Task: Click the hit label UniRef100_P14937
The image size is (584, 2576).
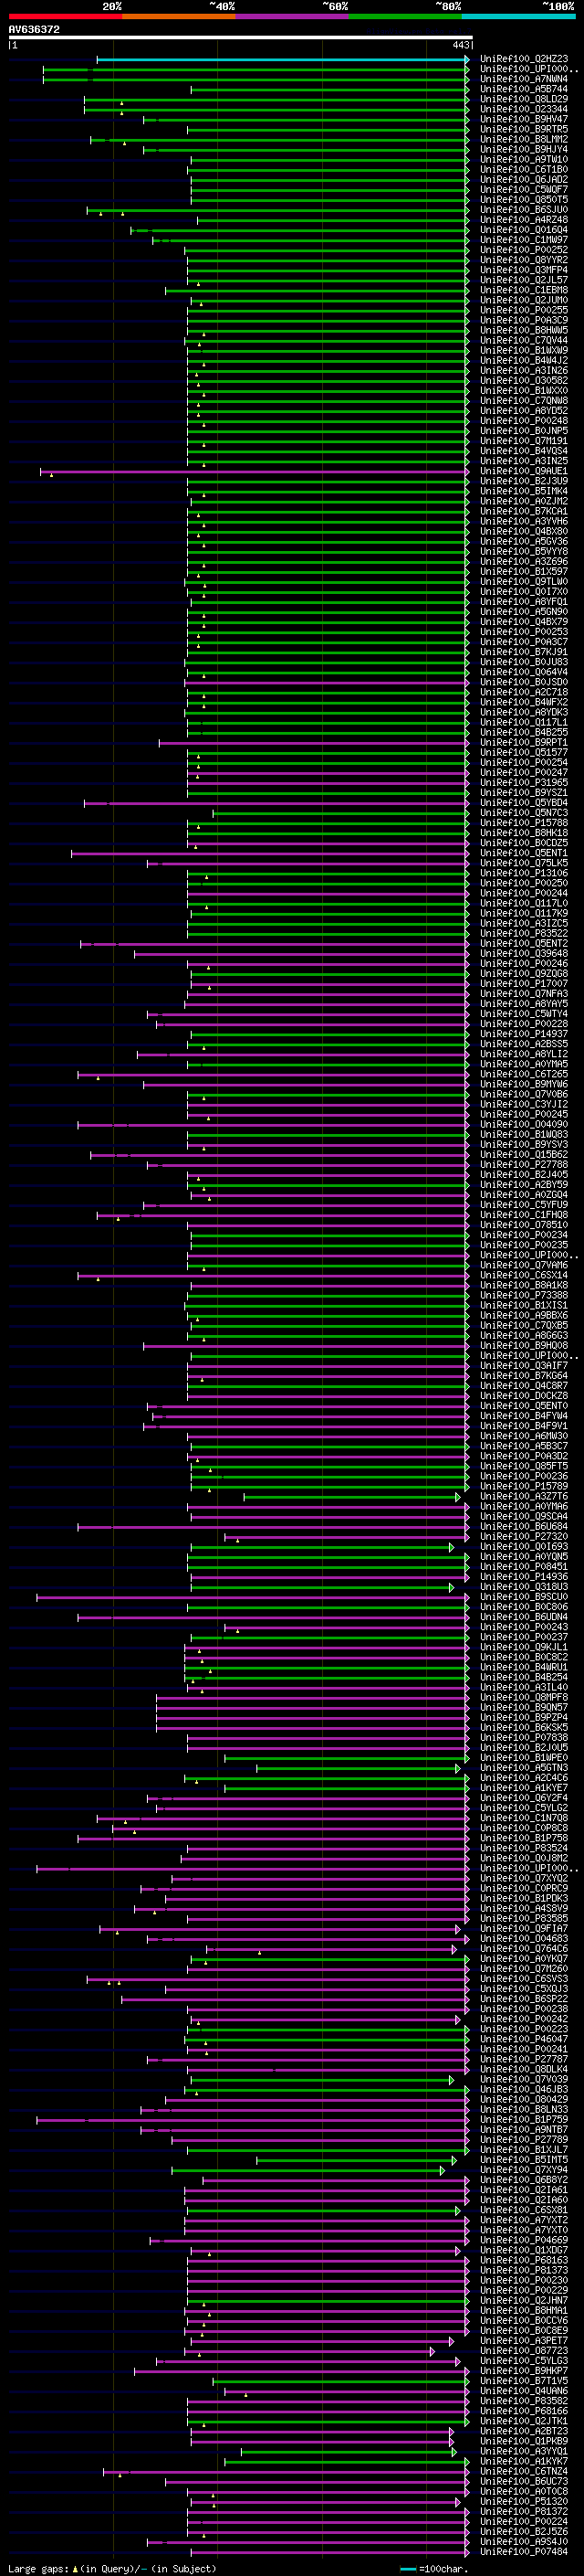Action: pyautogui.click(x=524, y=1034)
